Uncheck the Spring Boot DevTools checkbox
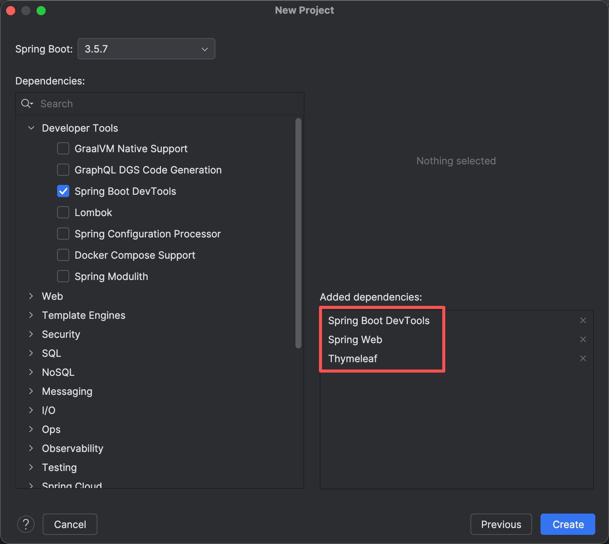 coord(63,191)
